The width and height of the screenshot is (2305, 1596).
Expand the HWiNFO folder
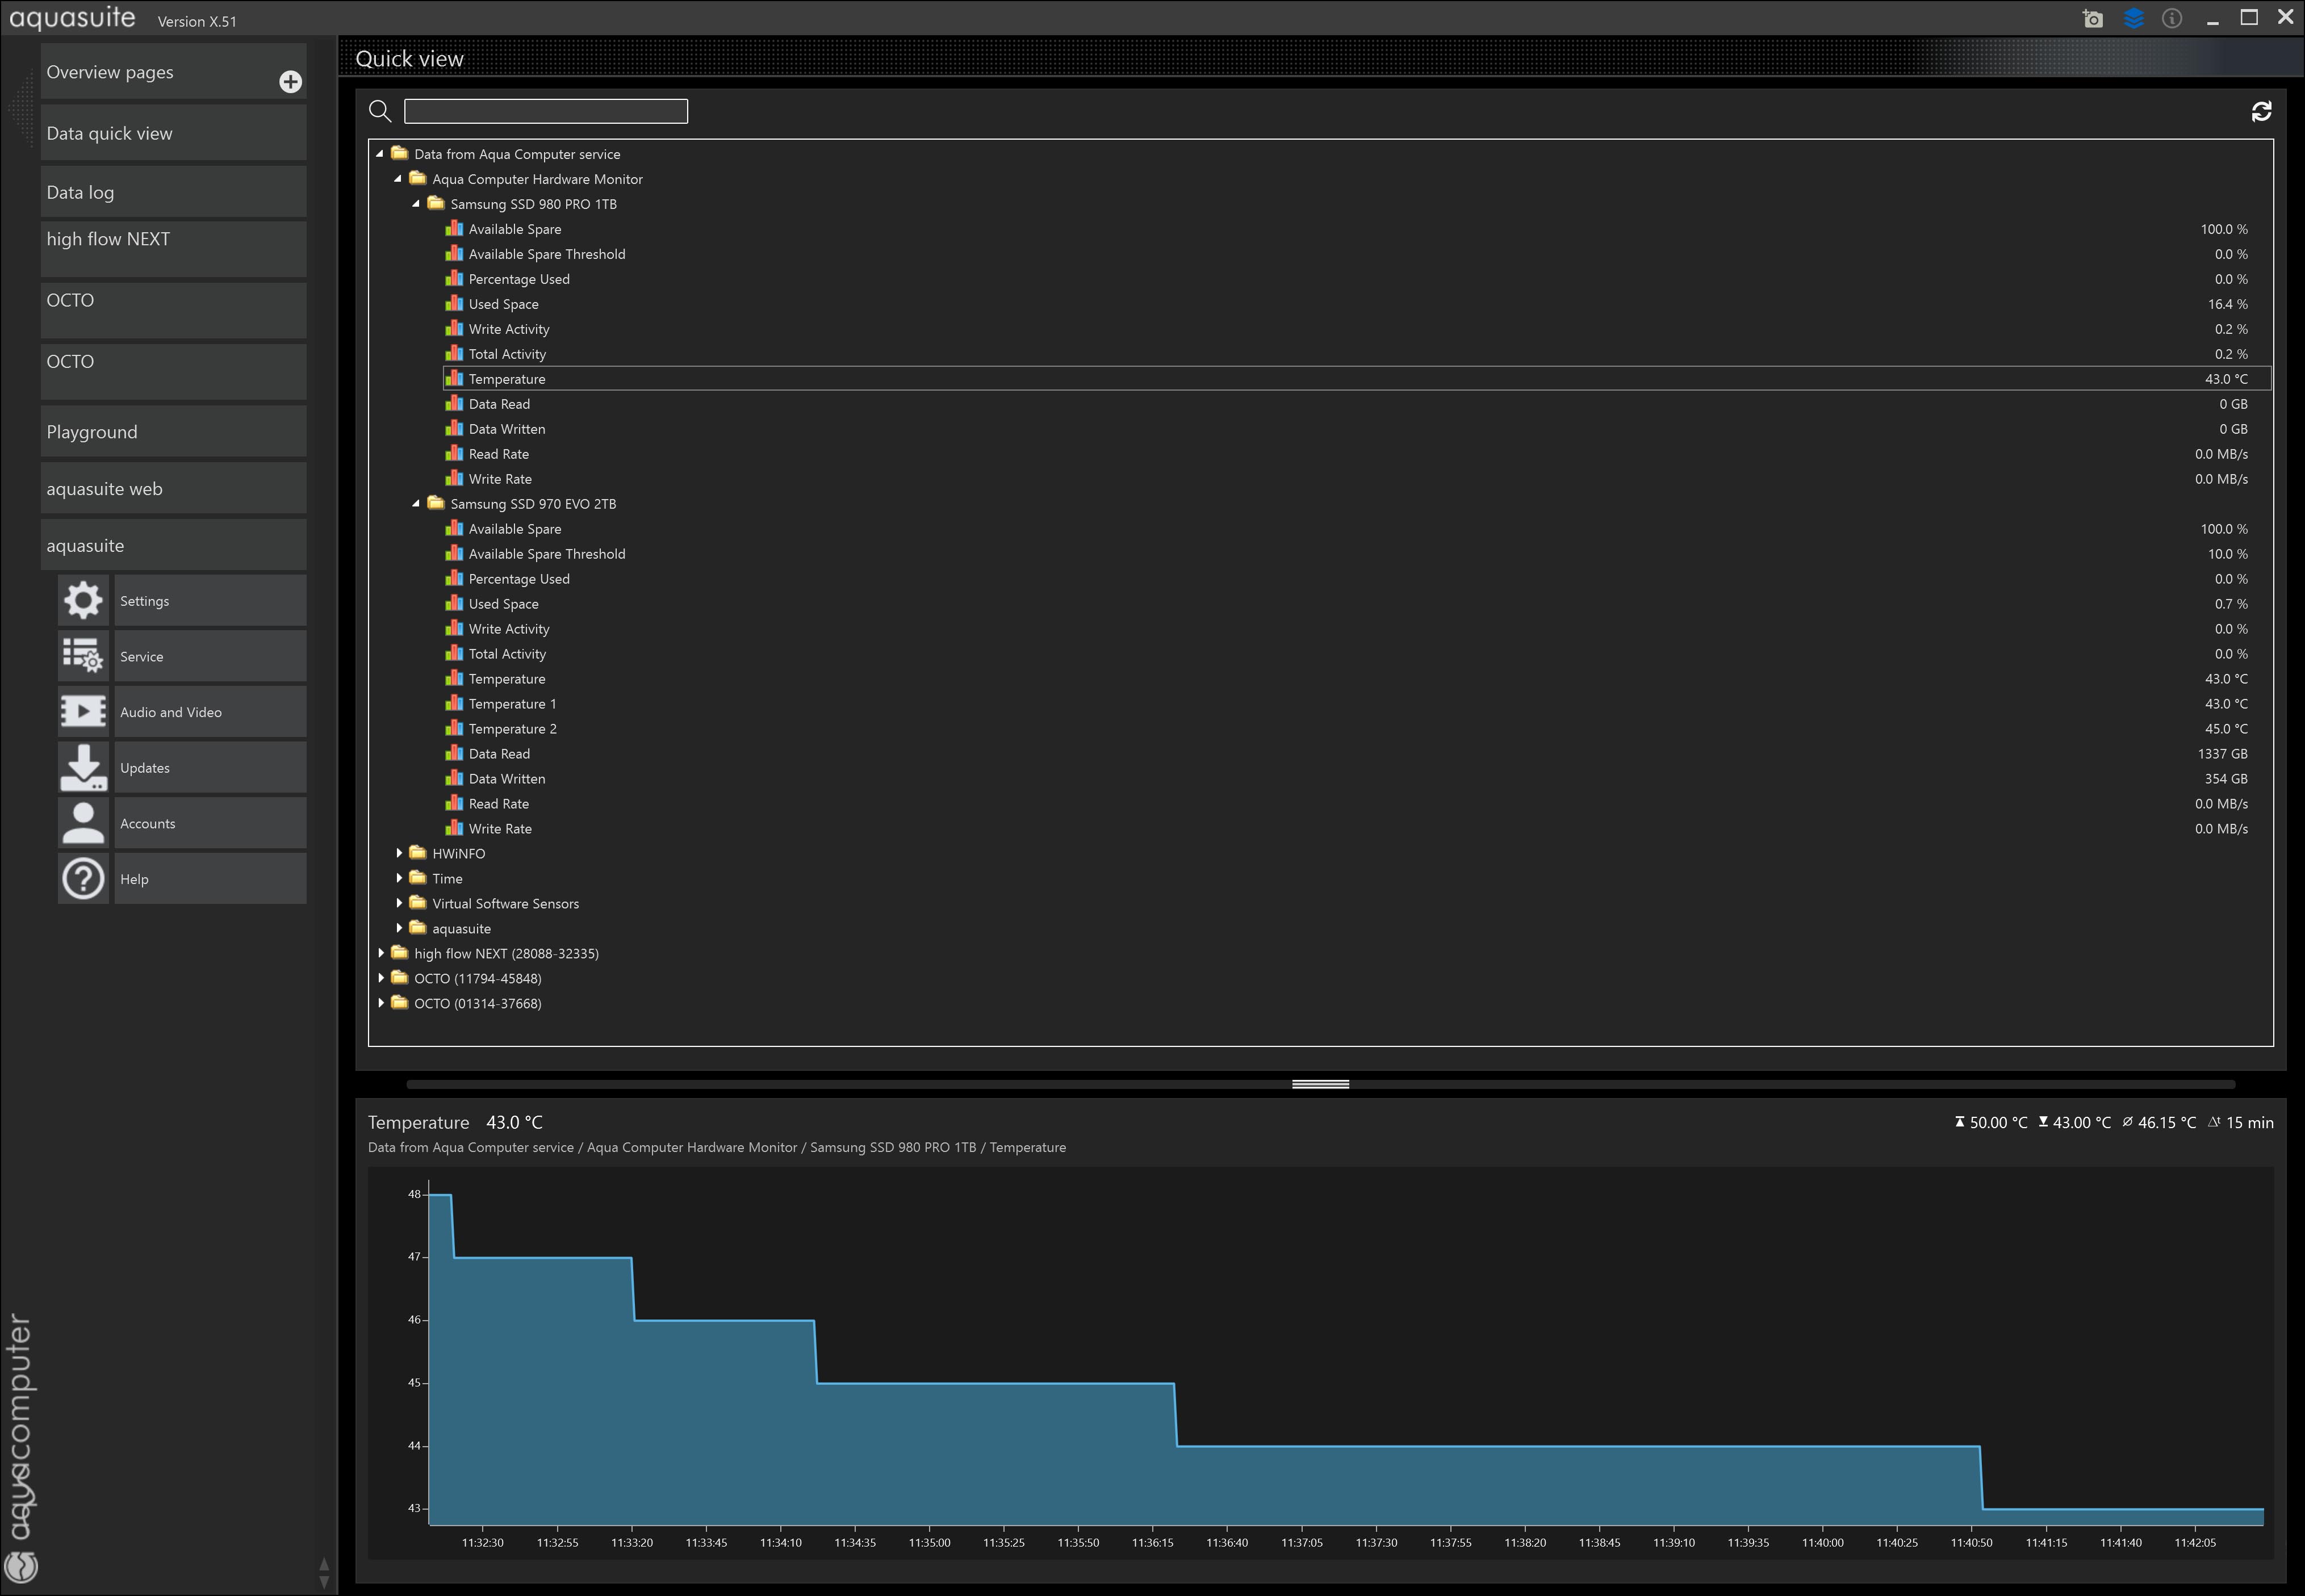[399, 853]
